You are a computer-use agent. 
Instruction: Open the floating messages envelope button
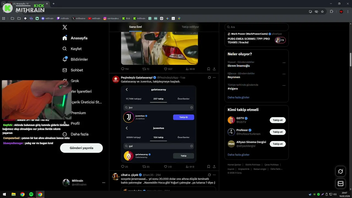tap(340, 183)
